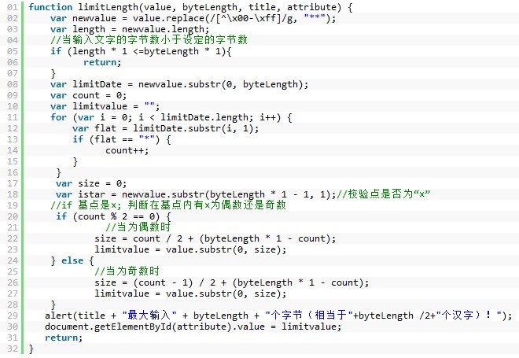Click the for keyword on line 11

tap(59, 117)
